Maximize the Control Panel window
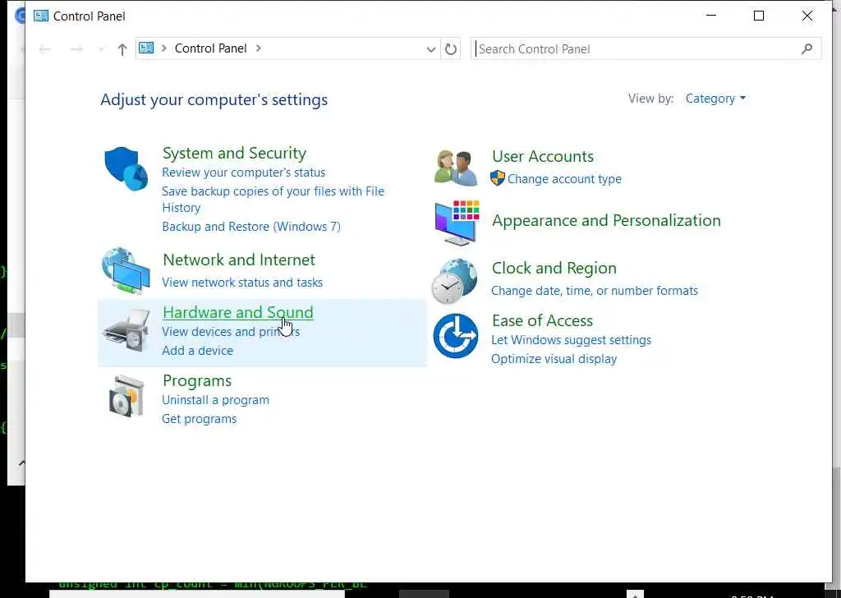 click(758, 16)
